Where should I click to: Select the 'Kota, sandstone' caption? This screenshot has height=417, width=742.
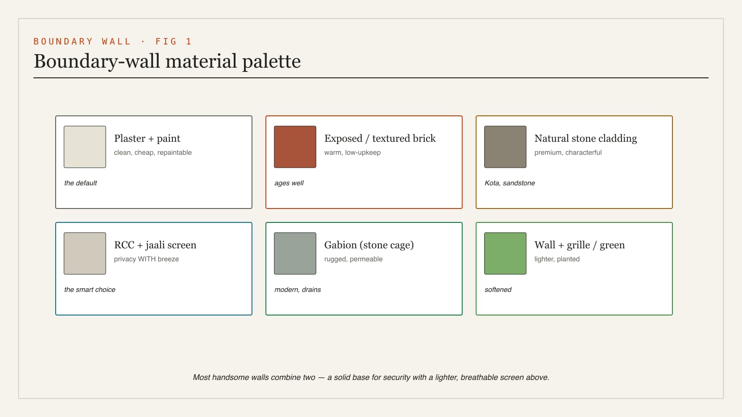(510, 183)
